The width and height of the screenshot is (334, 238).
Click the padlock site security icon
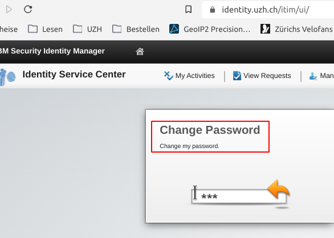click(213, 10)
